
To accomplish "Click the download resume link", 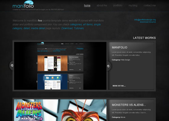I will 148,22.
